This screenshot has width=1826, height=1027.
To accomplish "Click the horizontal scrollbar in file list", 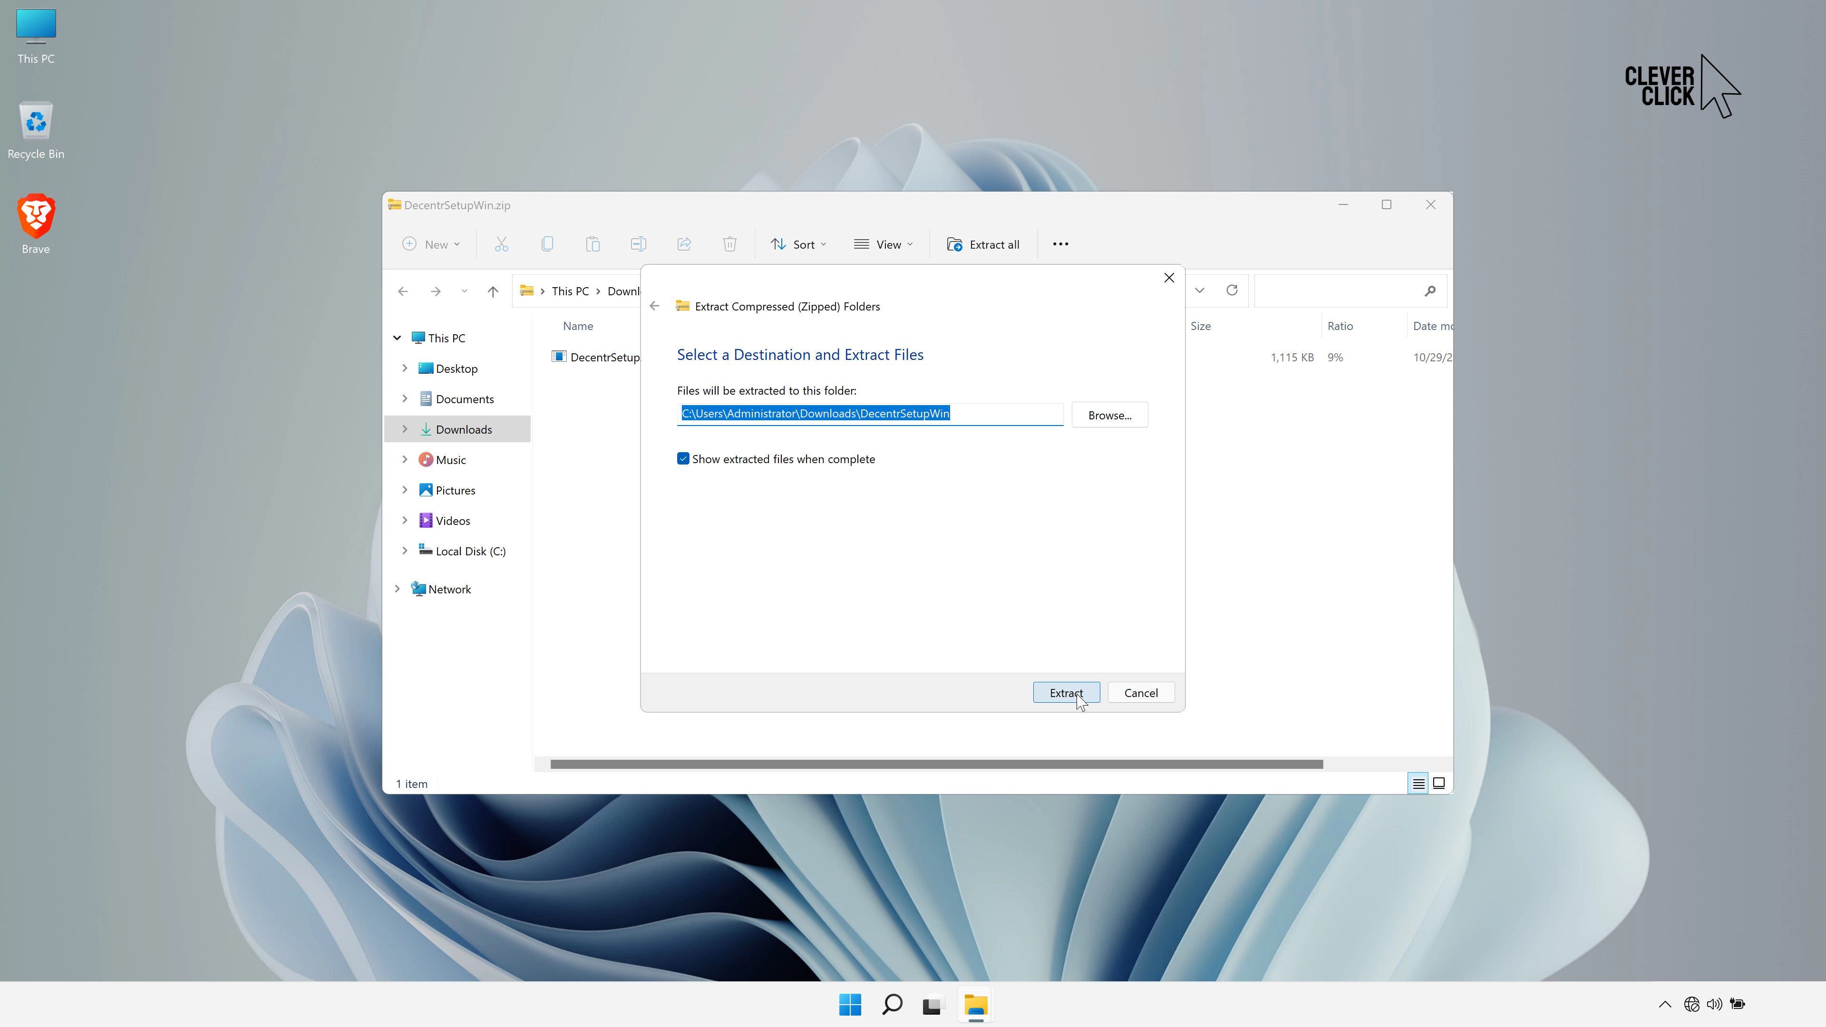I will coord(936,765).
